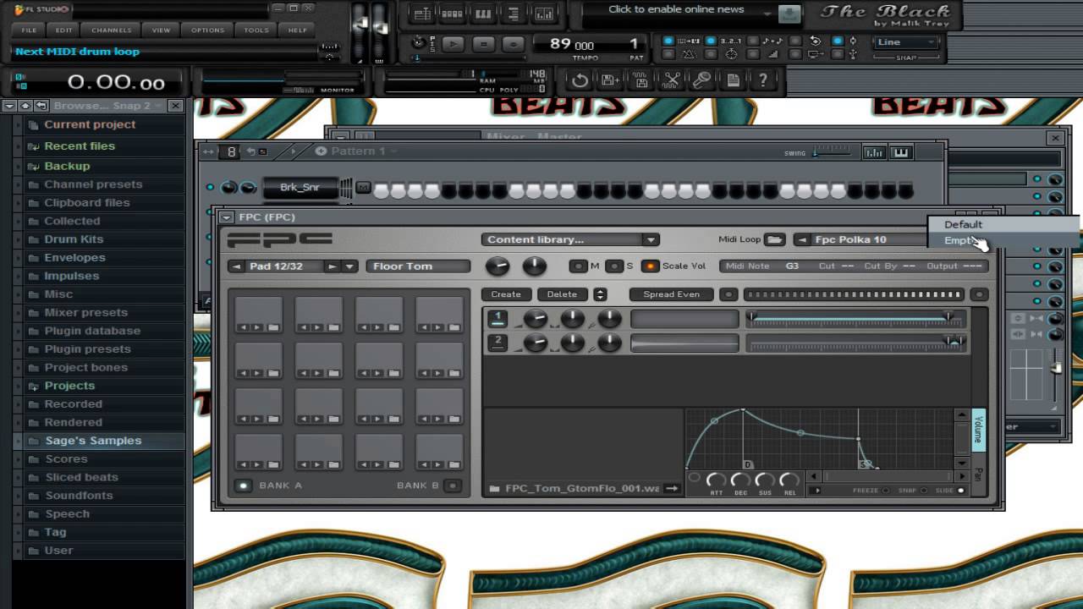Adjust the swing slider in step sequencer
Image resolution: width=1083 pixels, height=609 pixels.
tap(831, 152)
